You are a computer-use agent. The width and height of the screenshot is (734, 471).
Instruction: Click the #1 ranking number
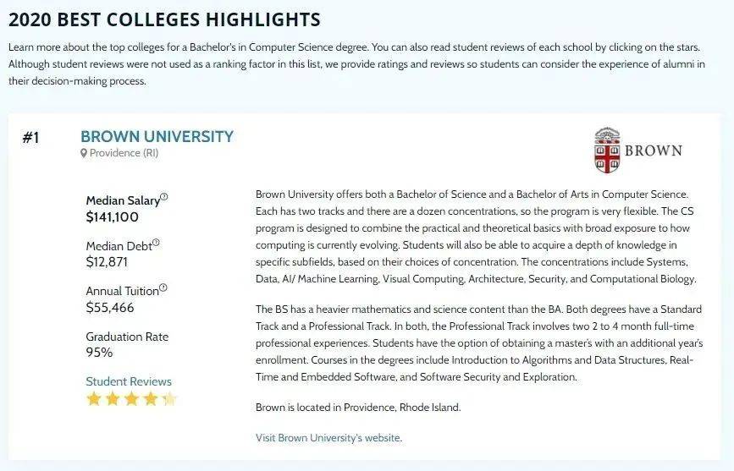(30, 138)
